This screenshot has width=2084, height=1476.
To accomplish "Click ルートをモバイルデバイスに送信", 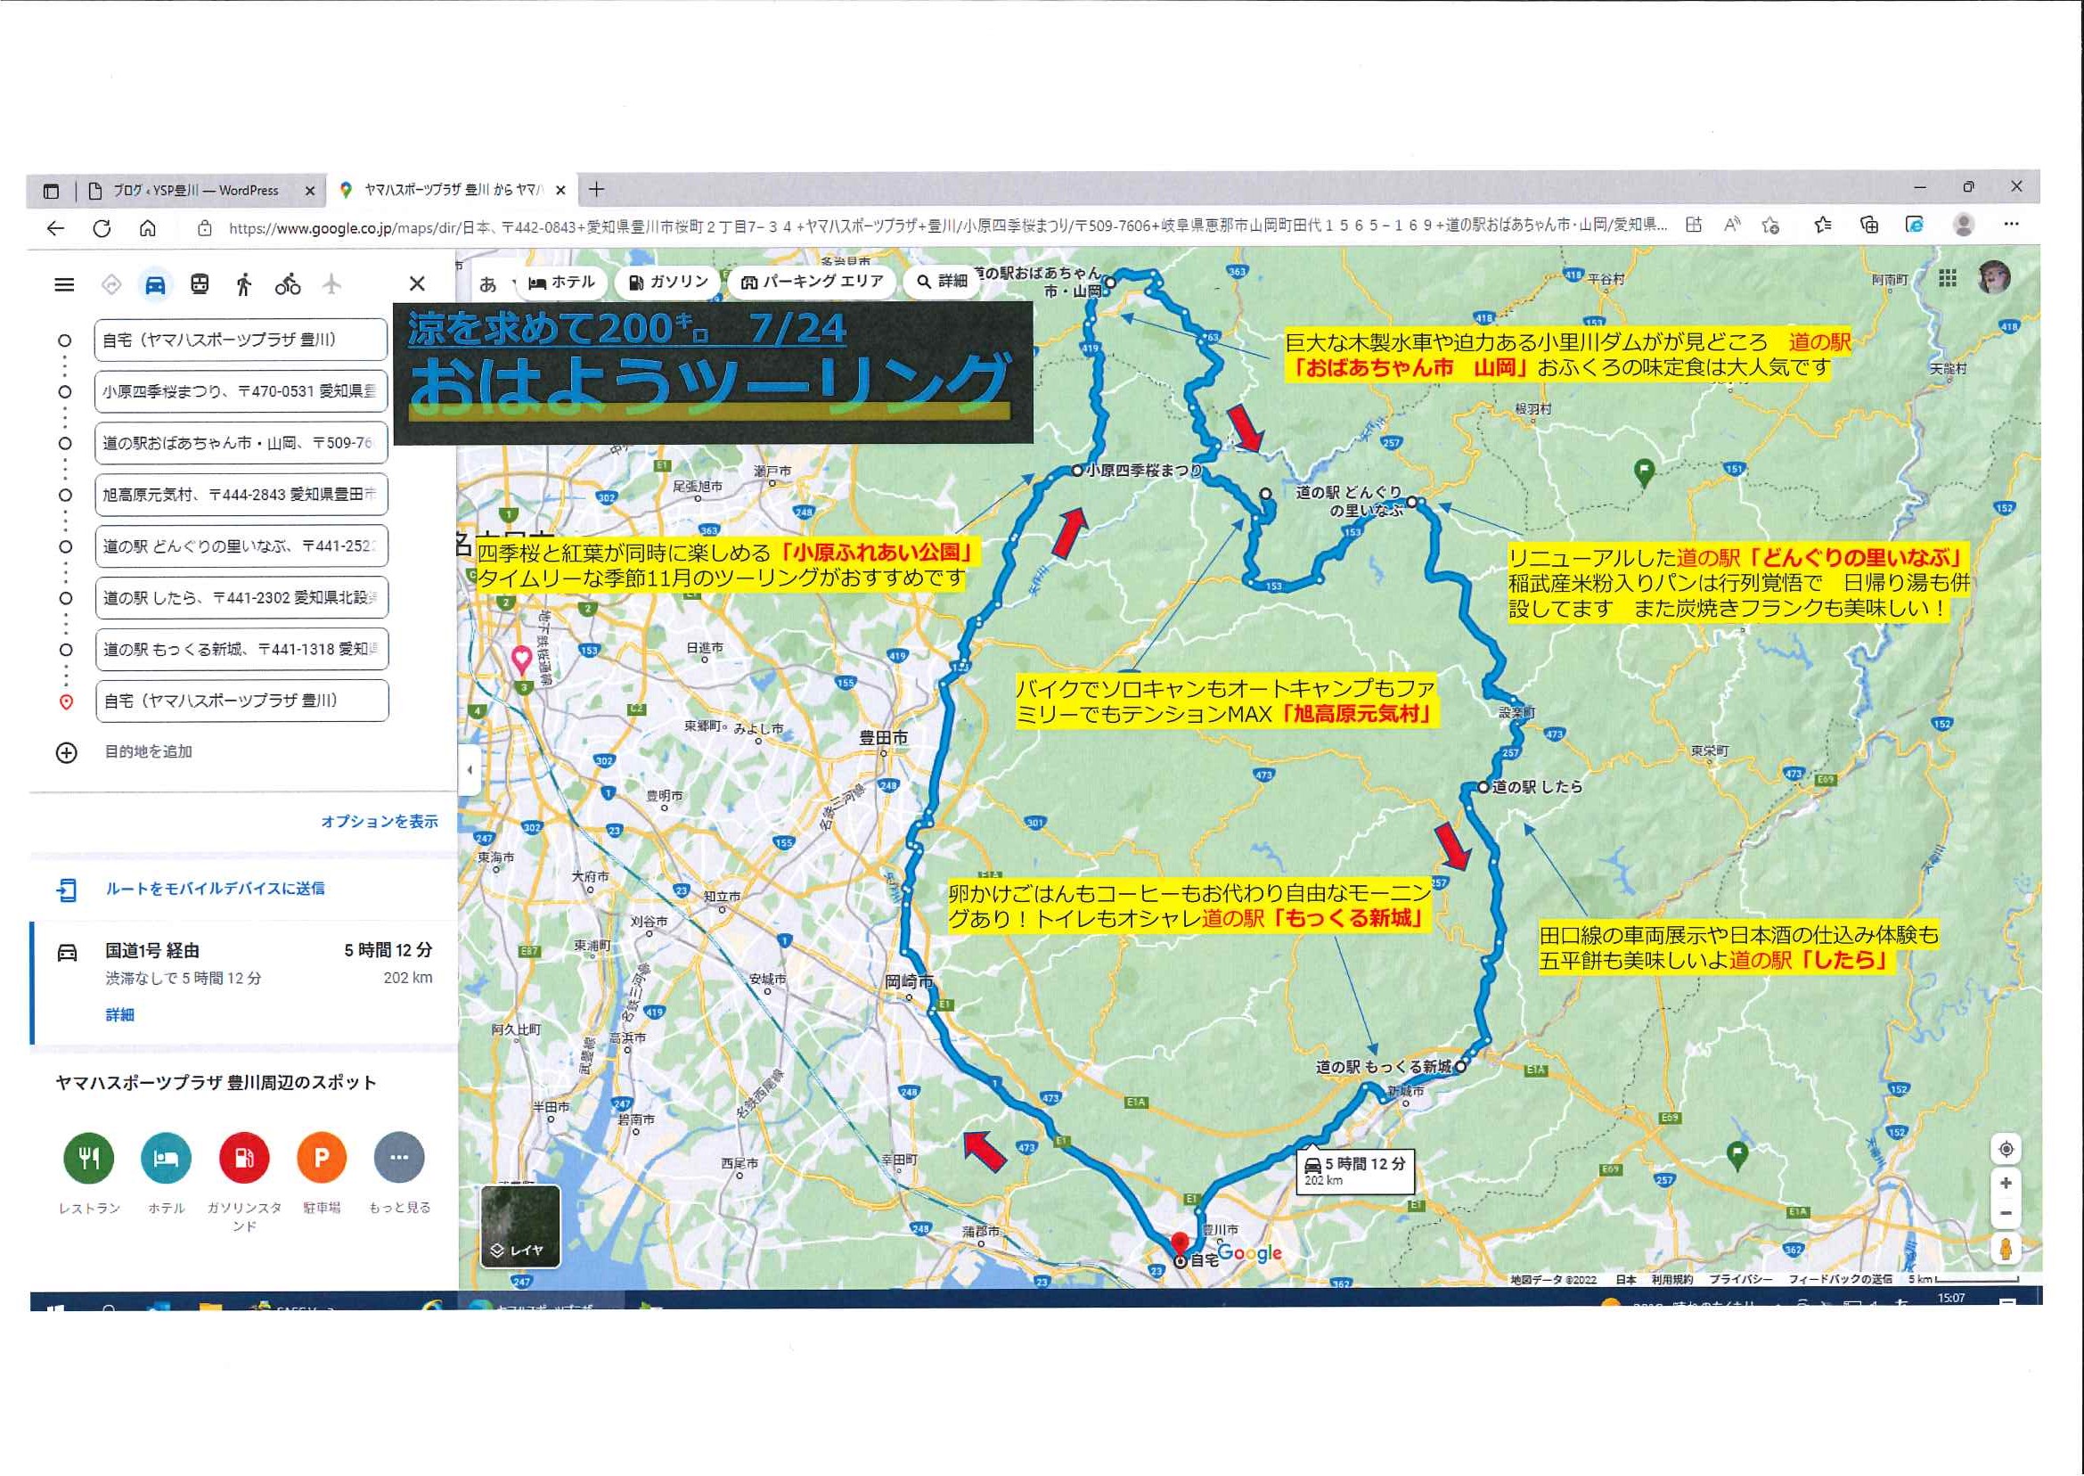I will (x=216, y=889).
